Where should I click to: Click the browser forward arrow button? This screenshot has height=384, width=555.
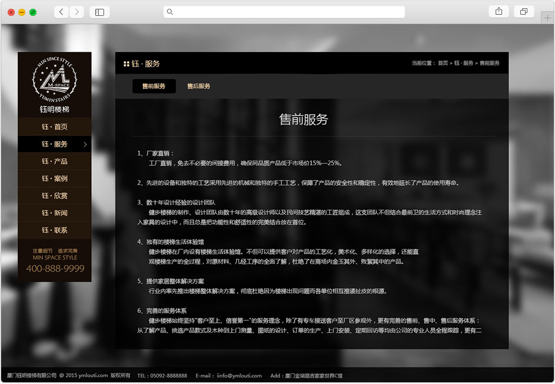[77, 12]
